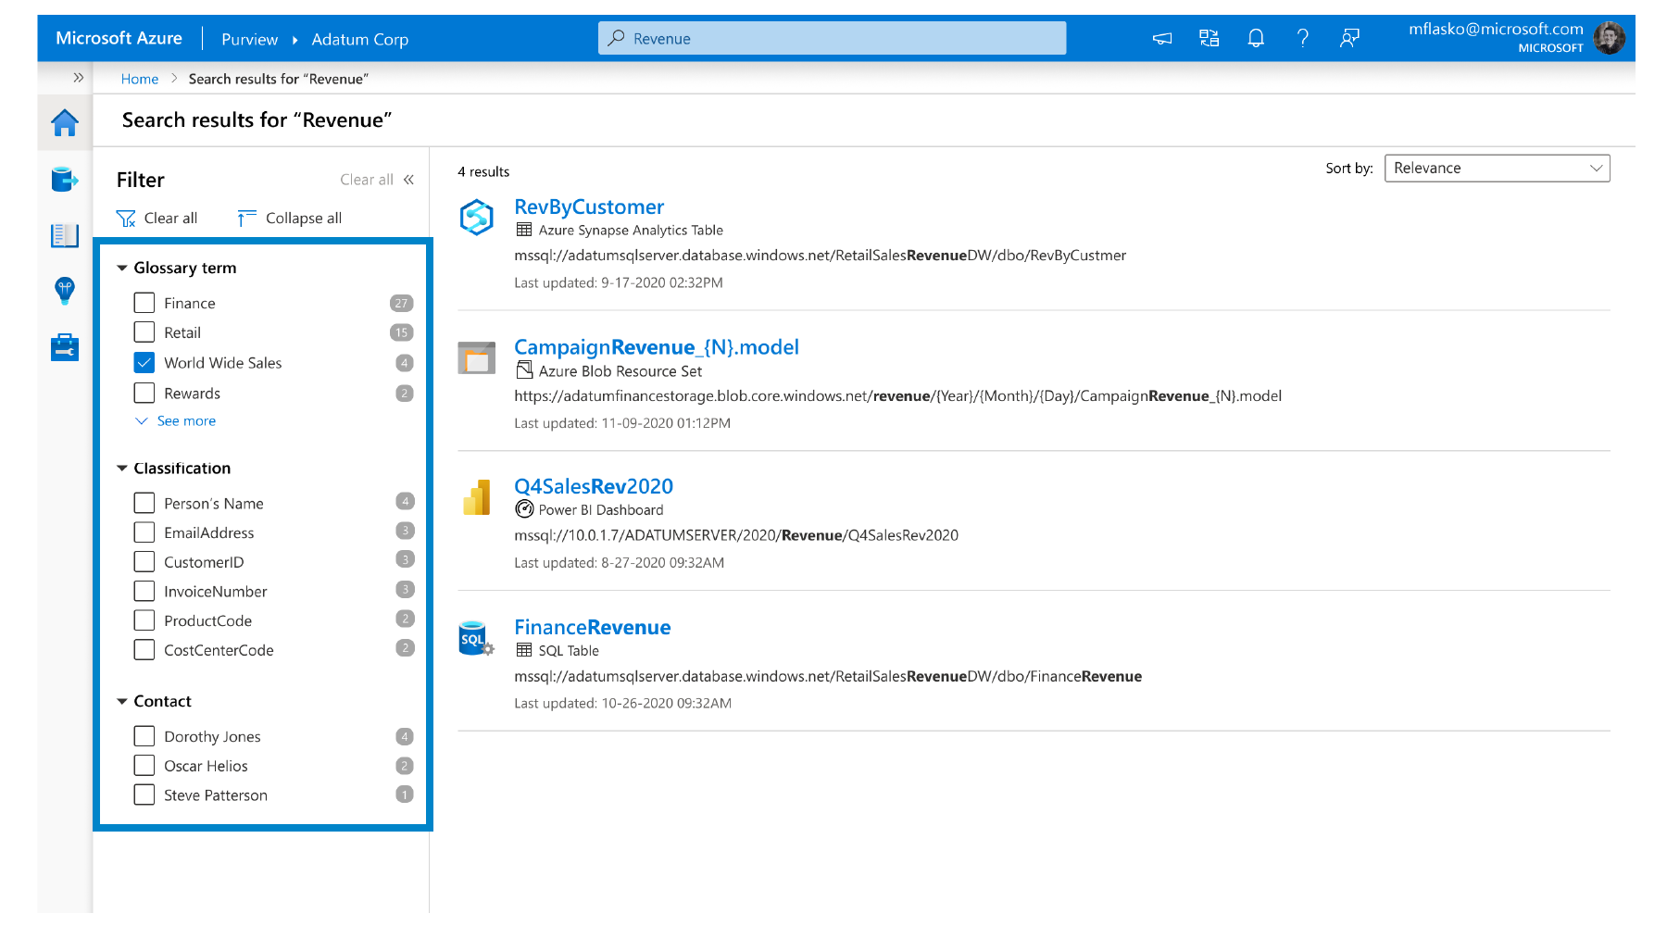Click the user profile avatar
Image resolution: width=1667 pixels, height=926 pixels.
(1610, 38)
